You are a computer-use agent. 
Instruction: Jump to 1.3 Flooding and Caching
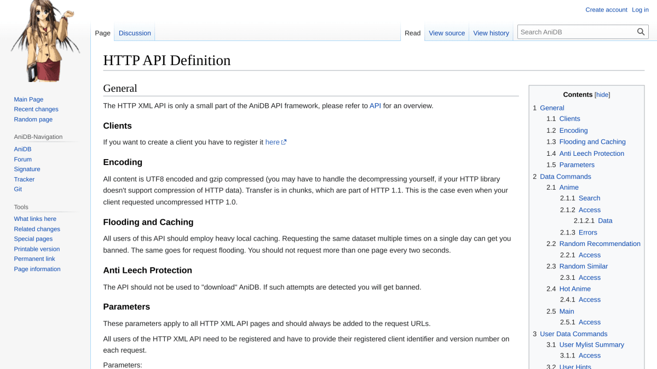click(586, 142)
